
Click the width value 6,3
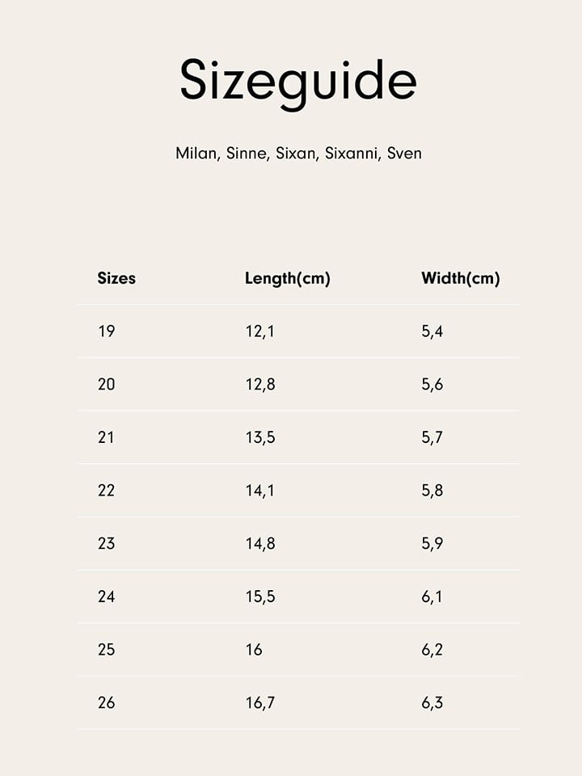coord(432,702)
